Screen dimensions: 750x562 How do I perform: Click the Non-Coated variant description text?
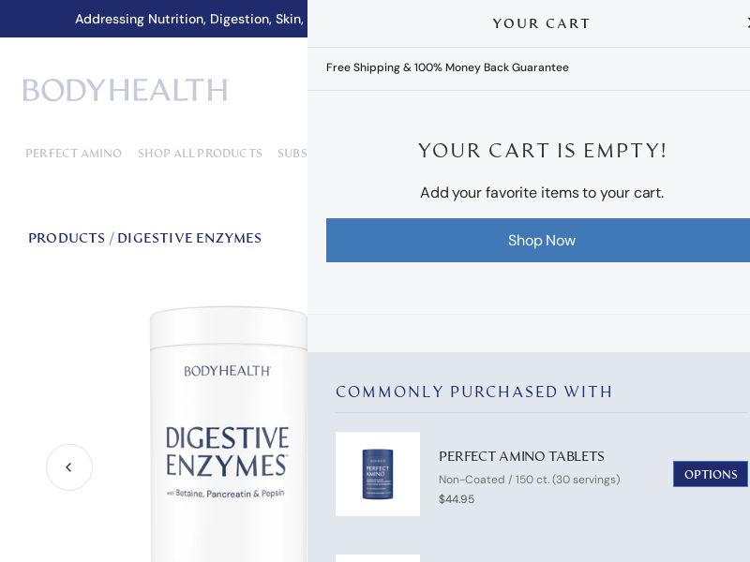point(530,479)
